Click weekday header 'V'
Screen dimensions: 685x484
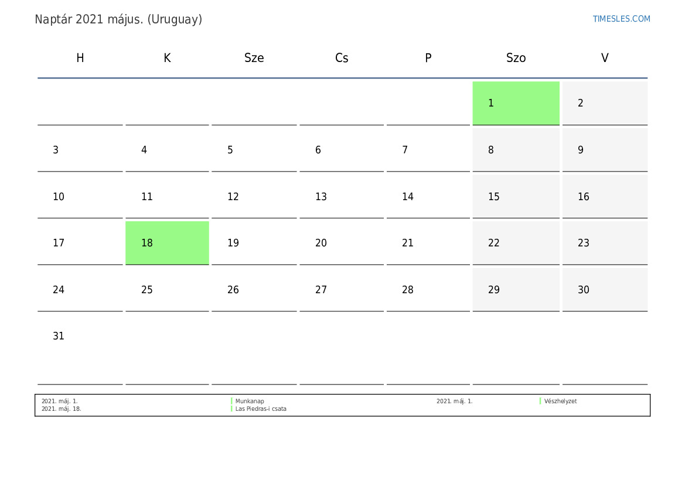[605, 57]
